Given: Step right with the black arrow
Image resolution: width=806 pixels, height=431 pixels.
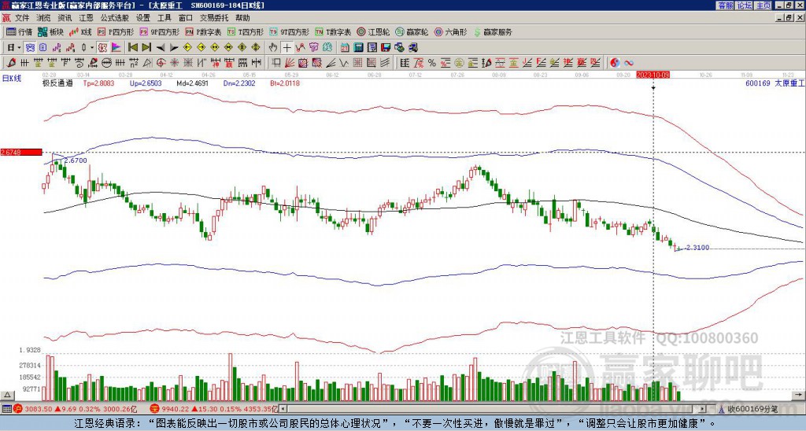Looking at the screenshot, I should coord(174,48).
